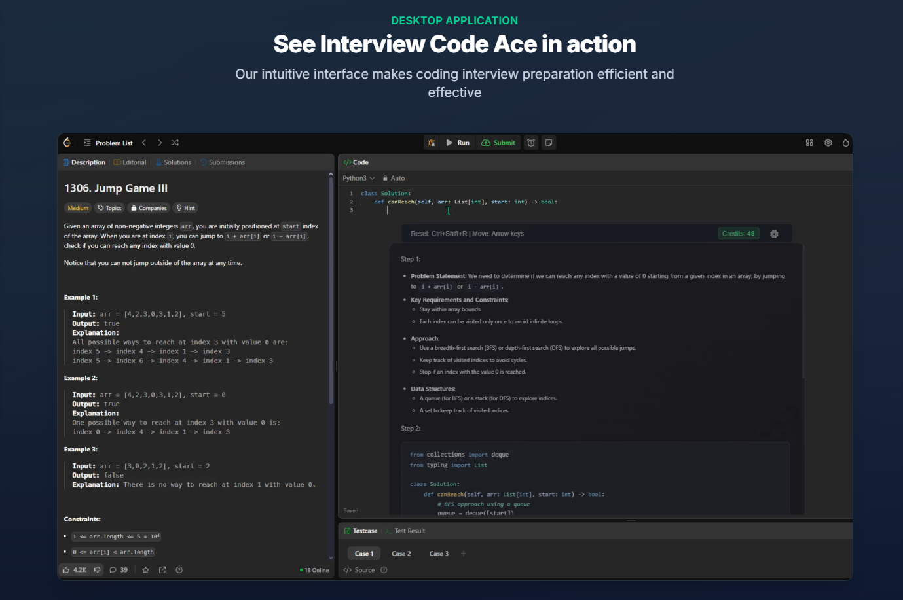Open the 39 comments
Screen dimensions: 903x600
point(119,570)
